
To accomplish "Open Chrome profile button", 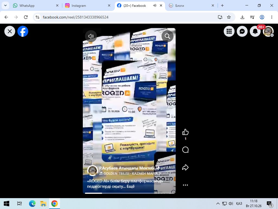I will 262,17.
